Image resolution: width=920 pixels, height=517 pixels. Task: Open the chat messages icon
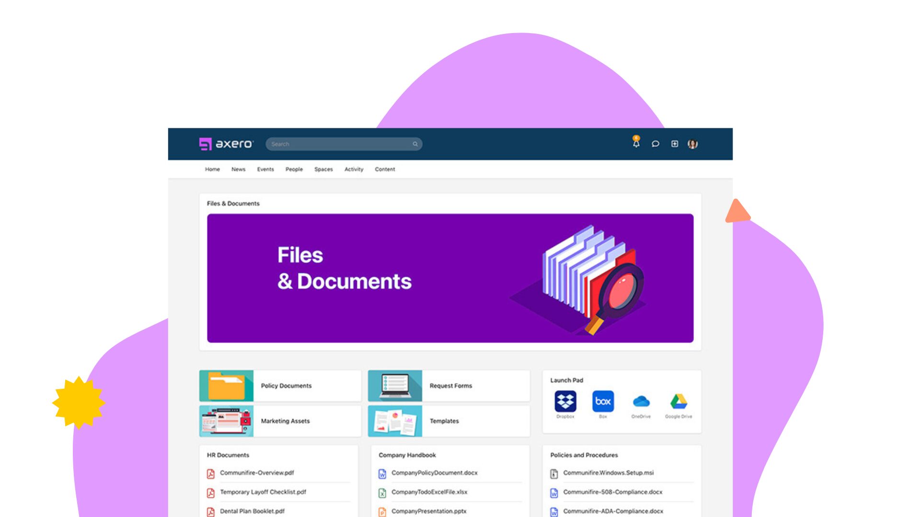pos(655,144)
